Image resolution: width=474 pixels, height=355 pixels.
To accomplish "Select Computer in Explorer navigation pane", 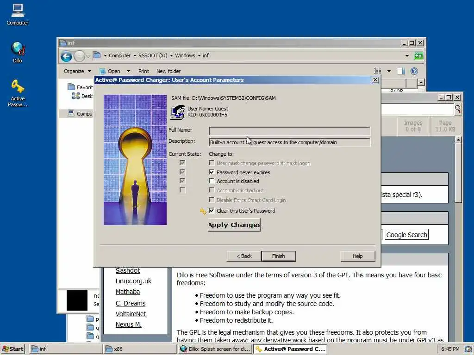I will [x=80, y=114].
